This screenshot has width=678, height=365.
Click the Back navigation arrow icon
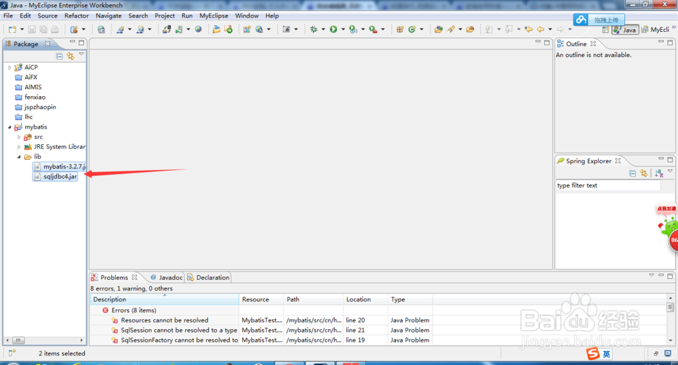click(x=540, y=29)
